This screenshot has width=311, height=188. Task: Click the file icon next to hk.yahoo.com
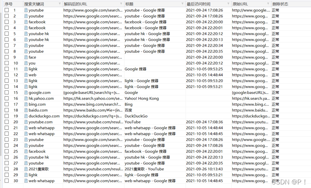[x=26, y=98]
